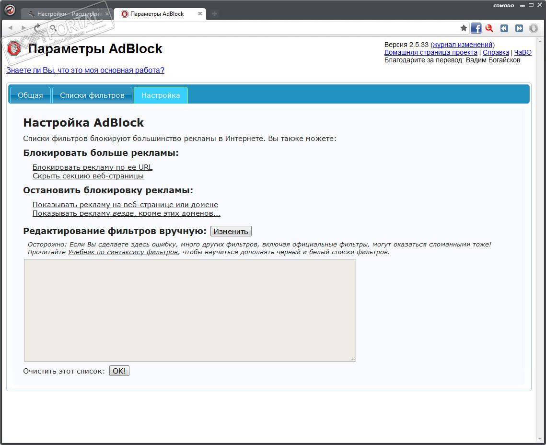Click the OK! button to clear list
Viewport: 546px width, 445px height.
click(119, 371)
